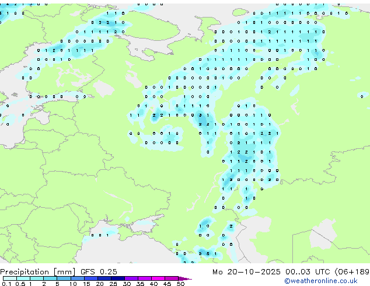Image resolution: width=370 pixels, height=286 pixels.
Task: Click the 'Mo 20-10-2025' forecast date text
Action: pos(246,272)
